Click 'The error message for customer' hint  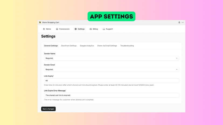coord(69,100)
